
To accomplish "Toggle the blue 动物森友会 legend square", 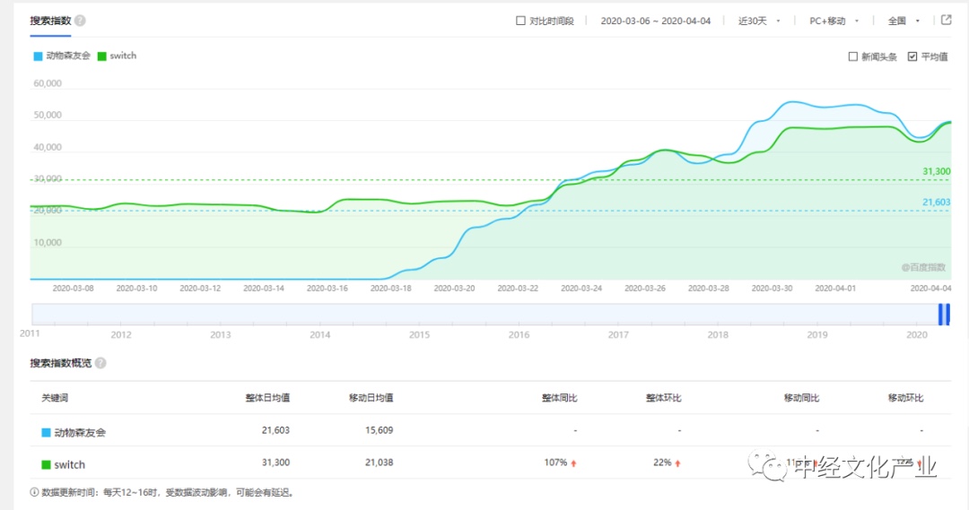I will coord(38,56).
